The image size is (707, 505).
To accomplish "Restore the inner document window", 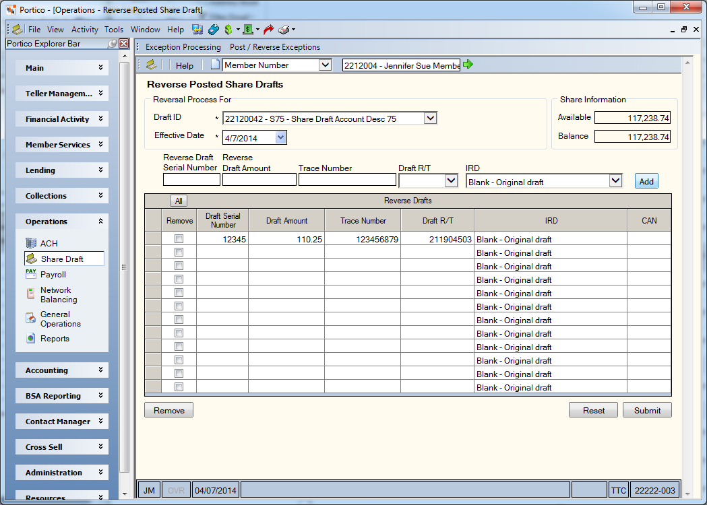I will tap(684, 29).
